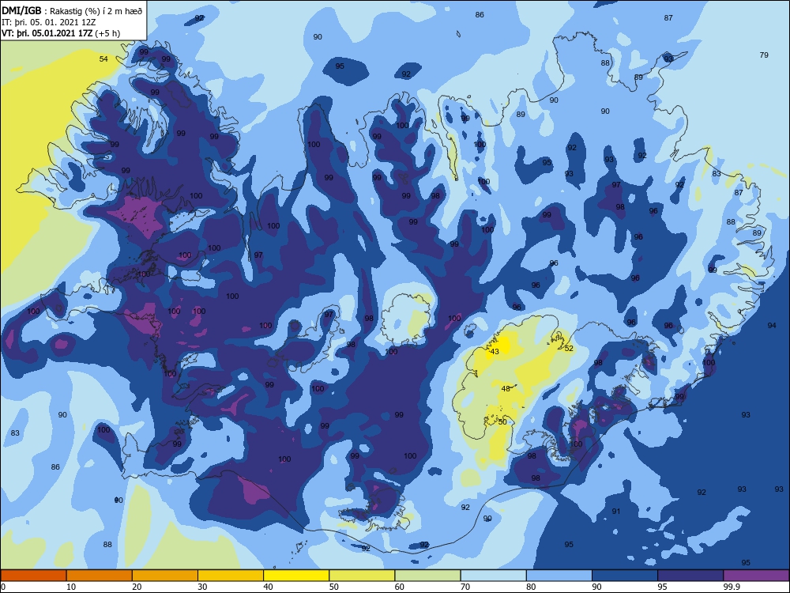This screenshot has height=593, width=790.
Task: Select the light blue 80–90 legend swatch
Action: coord(559,576)
